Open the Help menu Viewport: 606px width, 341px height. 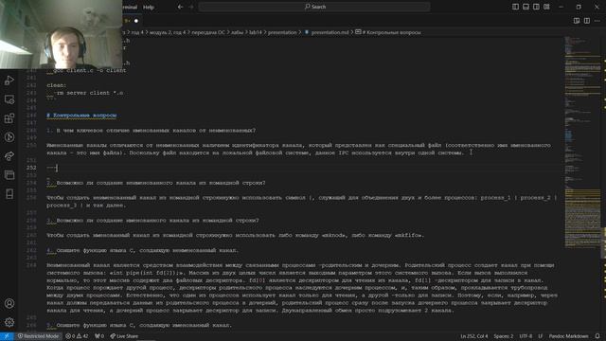pyautogui.click(x=149, y=7)
